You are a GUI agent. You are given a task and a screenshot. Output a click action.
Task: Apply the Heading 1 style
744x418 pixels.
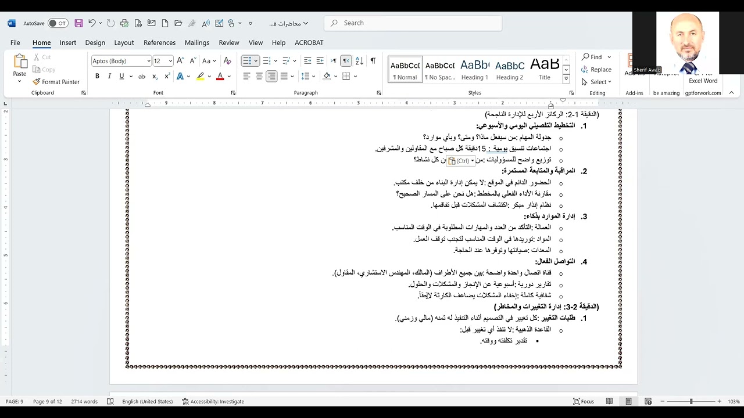pos(475,70)
